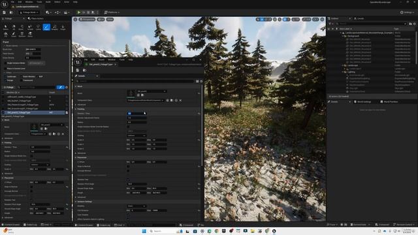Click the details settings gear in foliage editor
This screenshot has height=235, width=418.
(x=201, y=81)
